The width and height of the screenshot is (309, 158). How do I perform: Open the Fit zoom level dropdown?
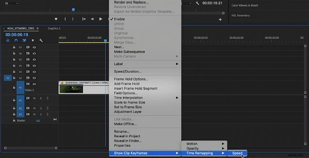pos(12,3)
